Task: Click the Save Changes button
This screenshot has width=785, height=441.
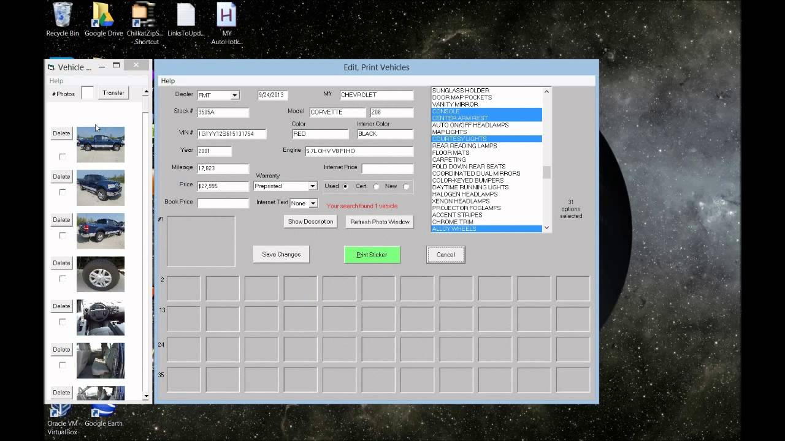Action: pyautogui.click(x=281, y=254)
